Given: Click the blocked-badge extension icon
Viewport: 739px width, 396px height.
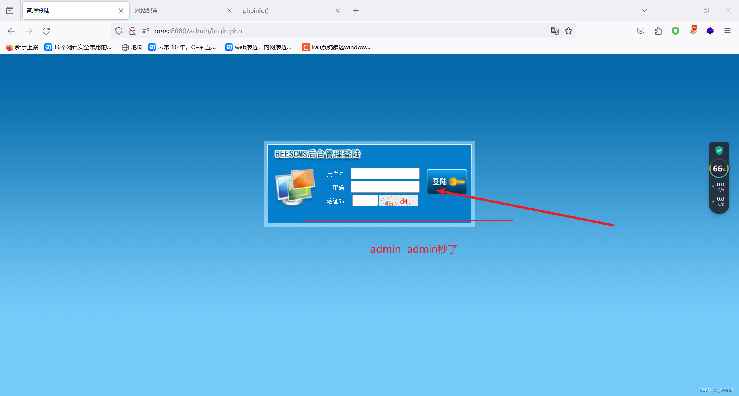Looking at the screenshot, I should coord(693,30).
